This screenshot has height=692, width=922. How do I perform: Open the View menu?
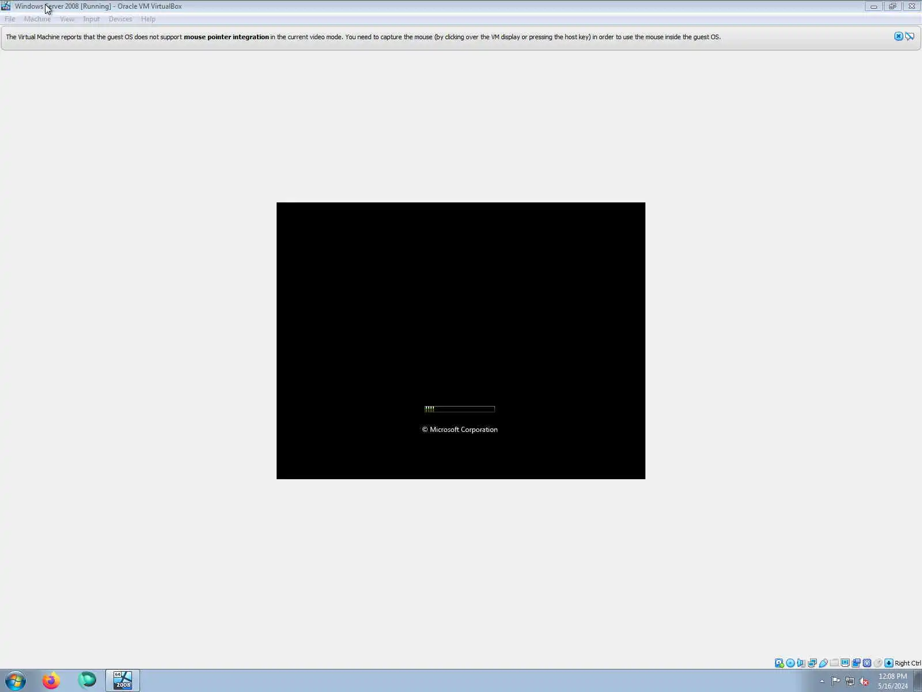tap(67, 19)
